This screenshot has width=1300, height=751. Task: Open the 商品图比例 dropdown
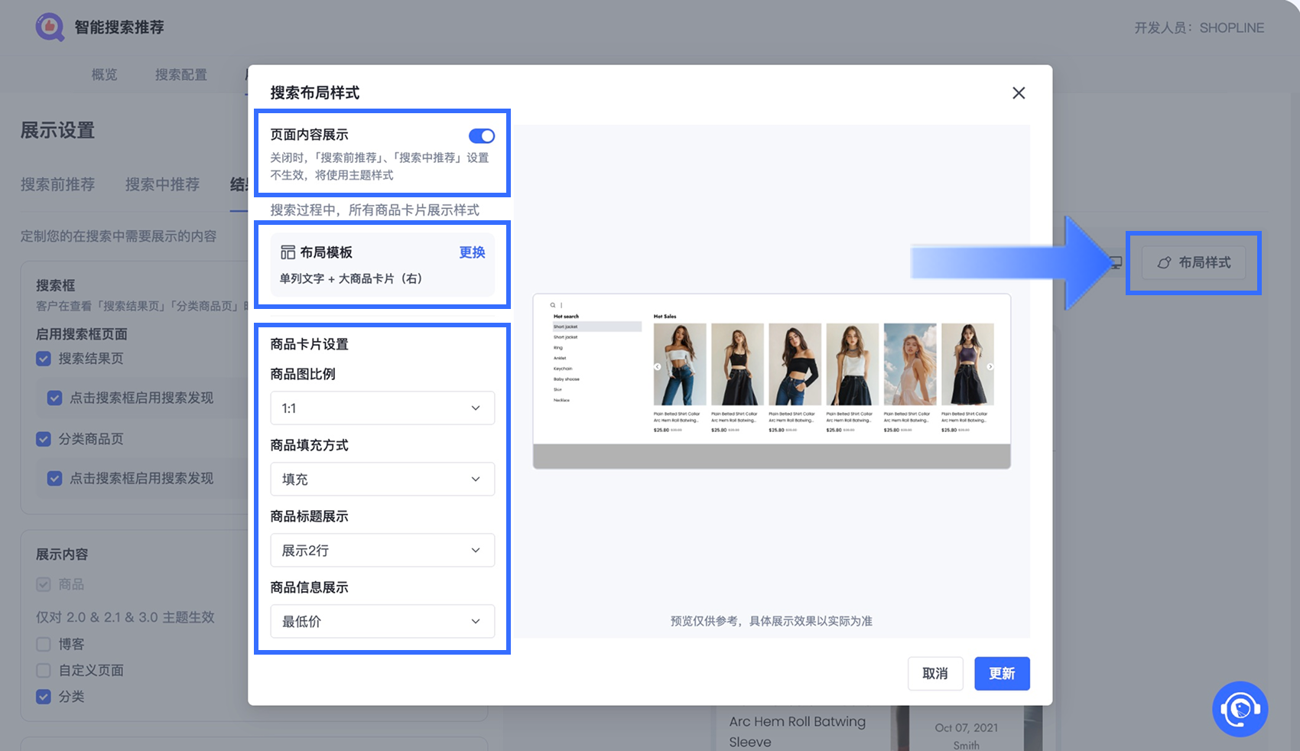point(382,408)
